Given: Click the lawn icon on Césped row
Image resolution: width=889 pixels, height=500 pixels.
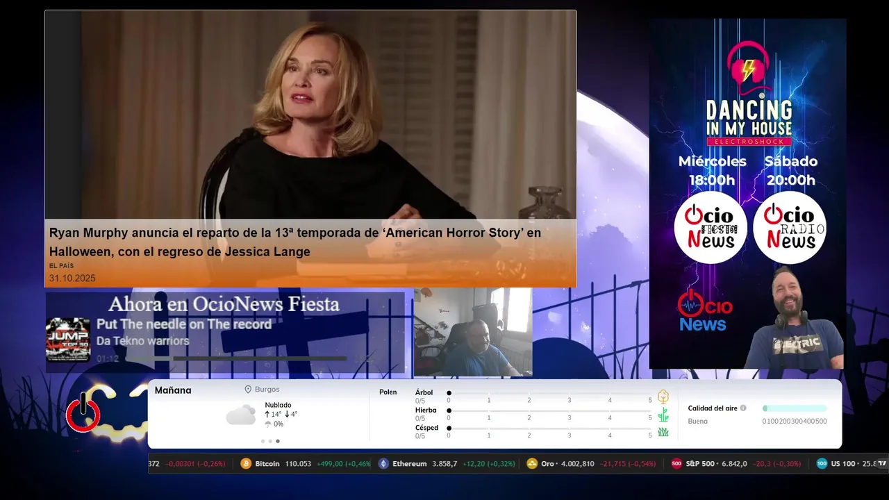Looking at the screenshot, I should 663,432.
